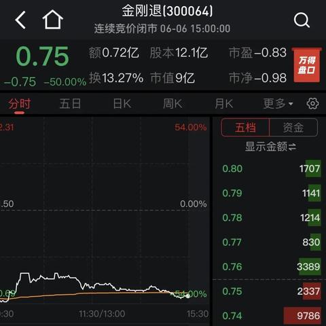The image size is (326, 326).
Task: Click the -0.75 price change value
Action: (20, 81)
